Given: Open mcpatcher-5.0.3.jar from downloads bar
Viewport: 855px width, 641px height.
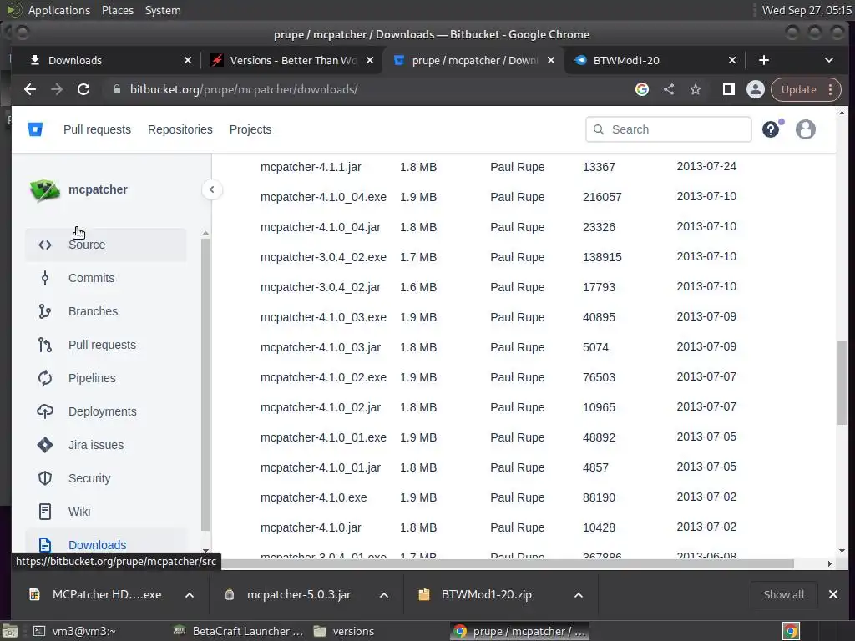Looking at the screenshot, I should click(x=299, y=594).
